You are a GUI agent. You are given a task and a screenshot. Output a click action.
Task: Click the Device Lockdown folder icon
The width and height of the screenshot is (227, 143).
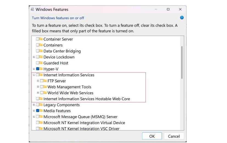[41, 57]
